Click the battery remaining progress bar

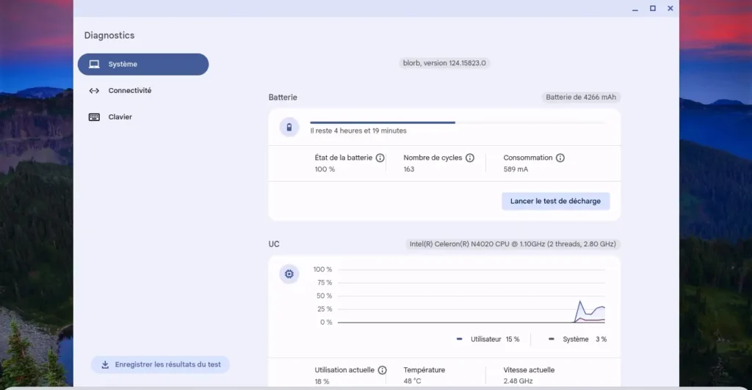(457, 122)
